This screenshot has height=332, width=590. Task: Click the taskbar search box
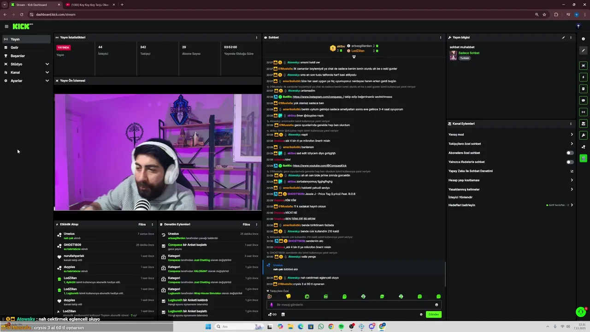click(x=238, y=326)
